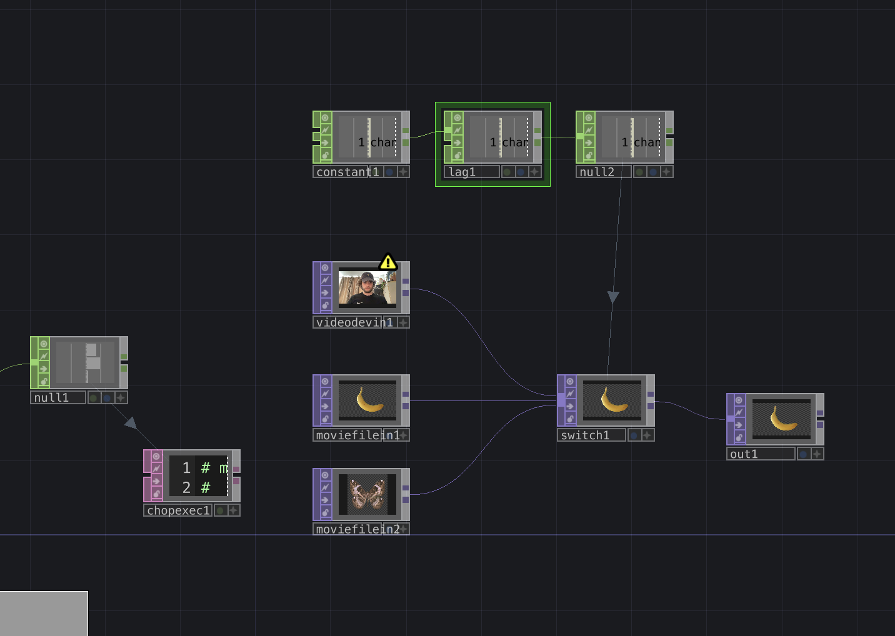The image size is (895, 636).
Task: Click the padlock flag on chopexec1
Action: pyautogui.click(x=156, y=494)
